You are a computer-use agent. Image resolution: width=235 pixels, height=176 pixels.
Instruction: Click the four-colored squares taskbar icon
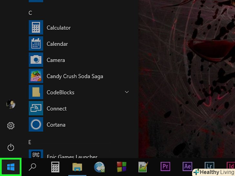pyautogui.click(x=121, y=167)
